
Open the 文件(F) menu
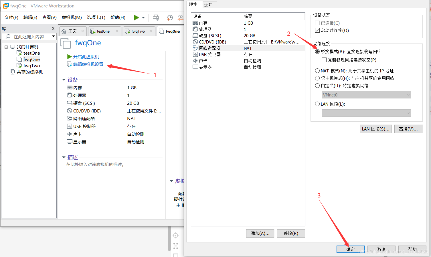click(x=11, y=17)
